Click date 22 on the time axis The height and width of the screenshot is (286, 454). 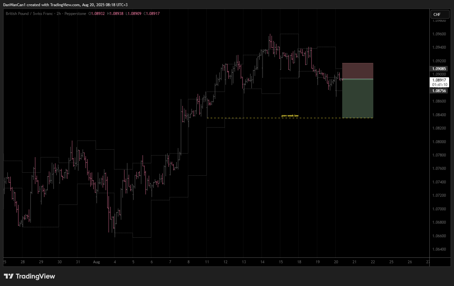pos(373,262)
